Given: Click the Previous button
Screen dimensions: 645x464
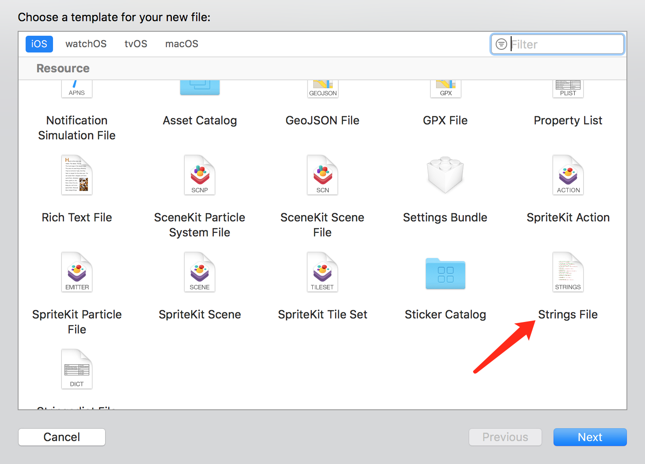Looking at the screenshot, I should tap(505, 437).
